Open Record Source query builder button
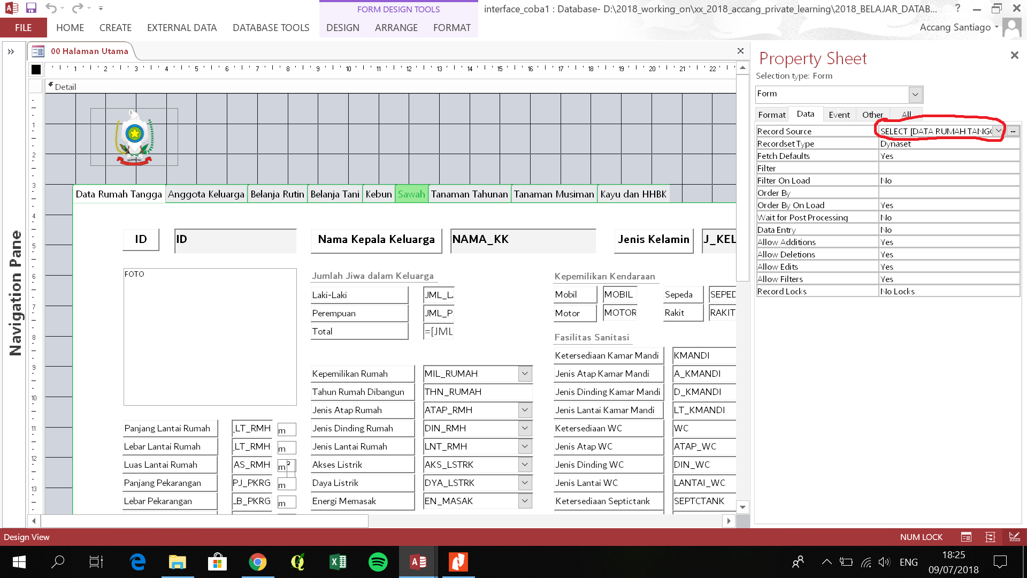Screen dimensions: 1027x578 [x=1013, y=131]
